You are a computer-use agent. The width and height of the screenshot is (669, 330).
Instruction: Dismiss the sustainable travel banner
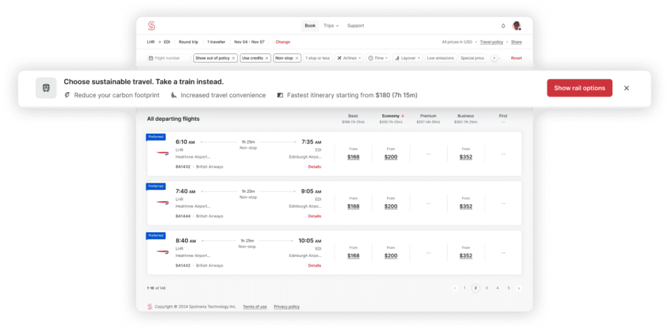627,88
